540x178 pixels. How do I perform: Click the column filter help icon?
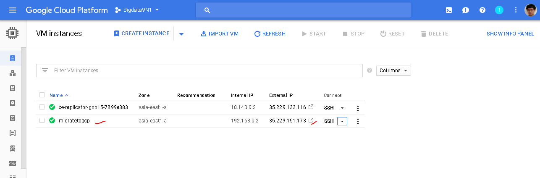tap(370, 71)
